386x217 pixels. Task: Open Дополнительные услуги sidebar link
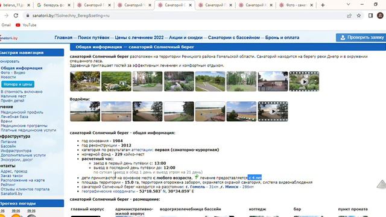[23, 155]
